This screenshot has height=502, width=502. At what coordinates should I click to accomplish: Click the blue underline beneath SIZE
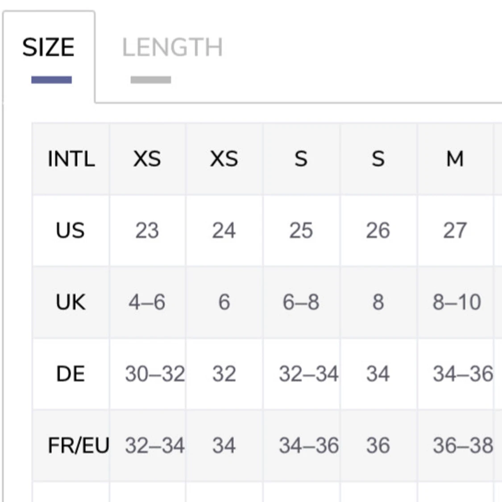pyautogui.click(x=52, y=80)
